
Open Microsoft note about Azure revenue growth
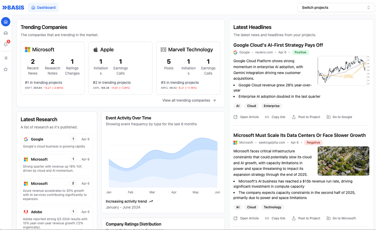coord(57,191)
